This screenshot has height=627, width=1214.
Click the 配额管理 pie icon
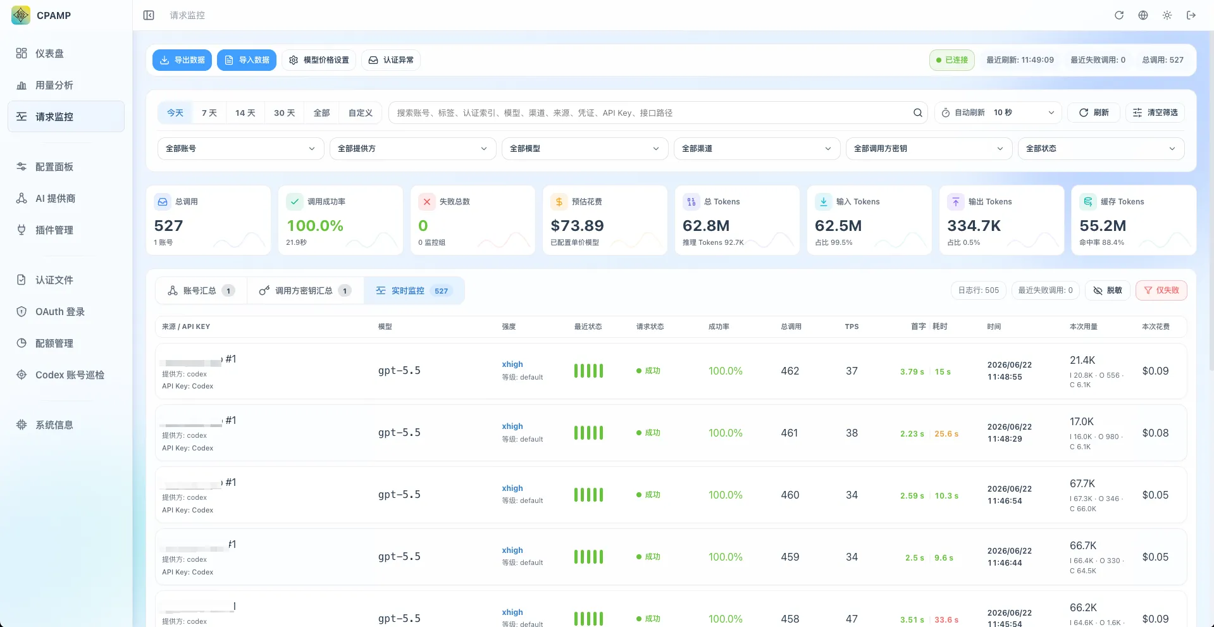point(22,343)
